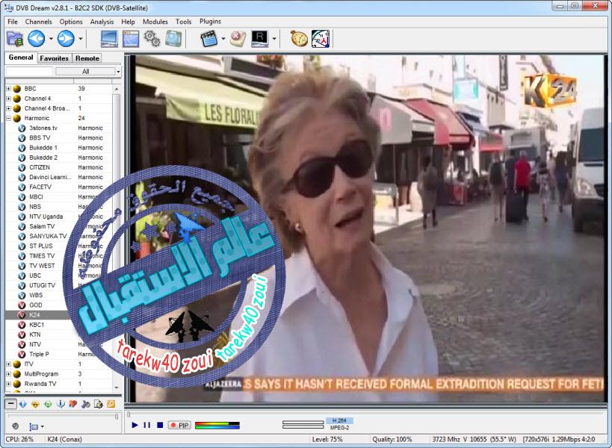Click the black R monitor icon
Image resolution: width=612 pixels, height=448 pixels.
(260, 39)
